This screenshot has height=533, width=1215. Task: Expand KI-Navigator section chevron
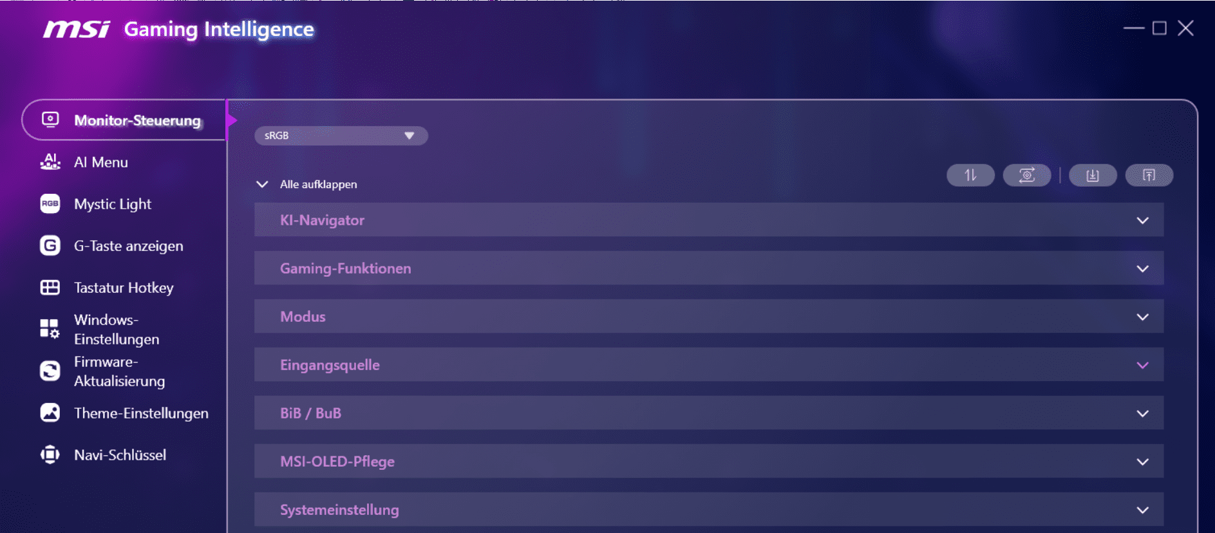[x=1143, y=220]
